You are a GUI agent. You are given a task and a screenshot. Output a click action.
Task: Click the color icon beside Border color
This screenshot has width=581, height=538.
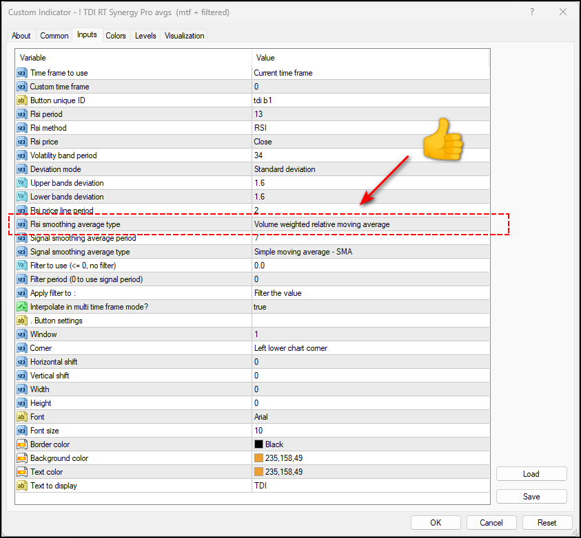(22, 444)
